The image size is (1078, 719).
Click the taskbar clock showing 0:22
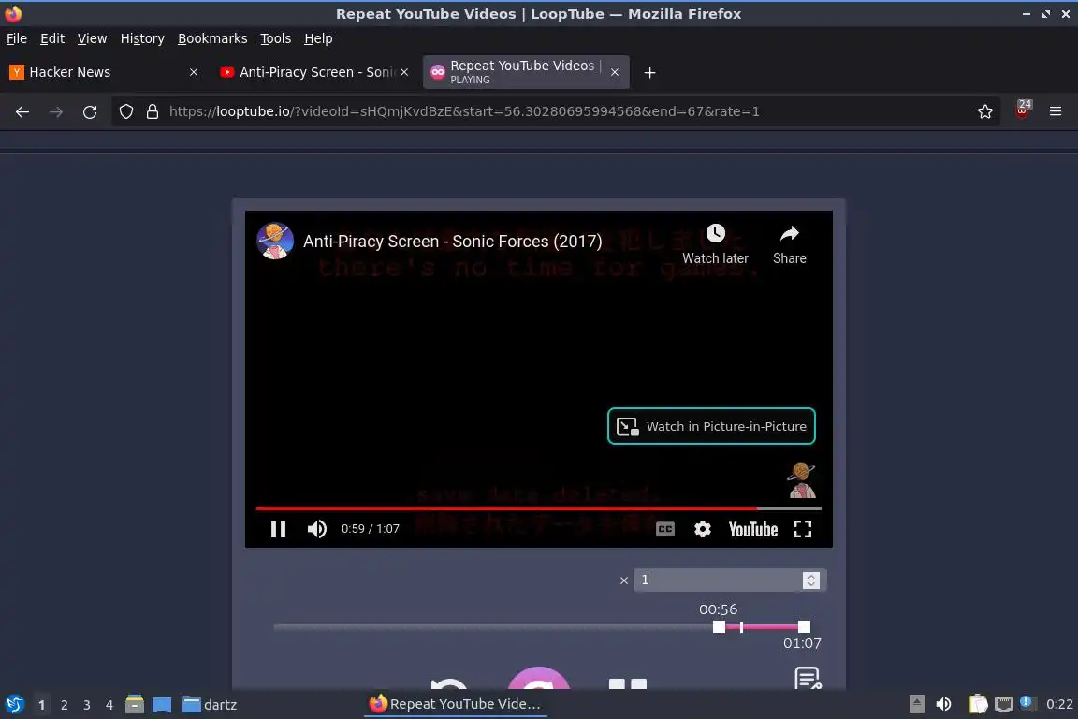[1058, 705]
